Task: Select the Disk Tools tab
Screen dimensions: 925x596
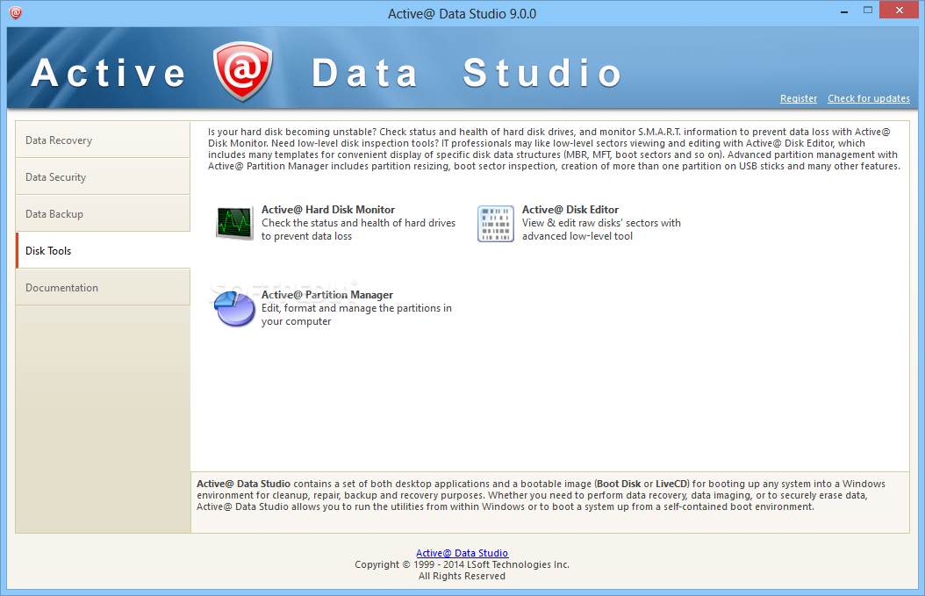Action: point(104,251)
